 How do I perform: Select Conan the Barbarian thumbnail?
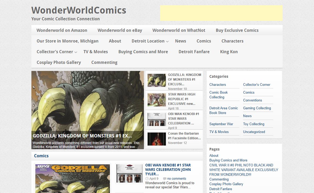[156, 139]
